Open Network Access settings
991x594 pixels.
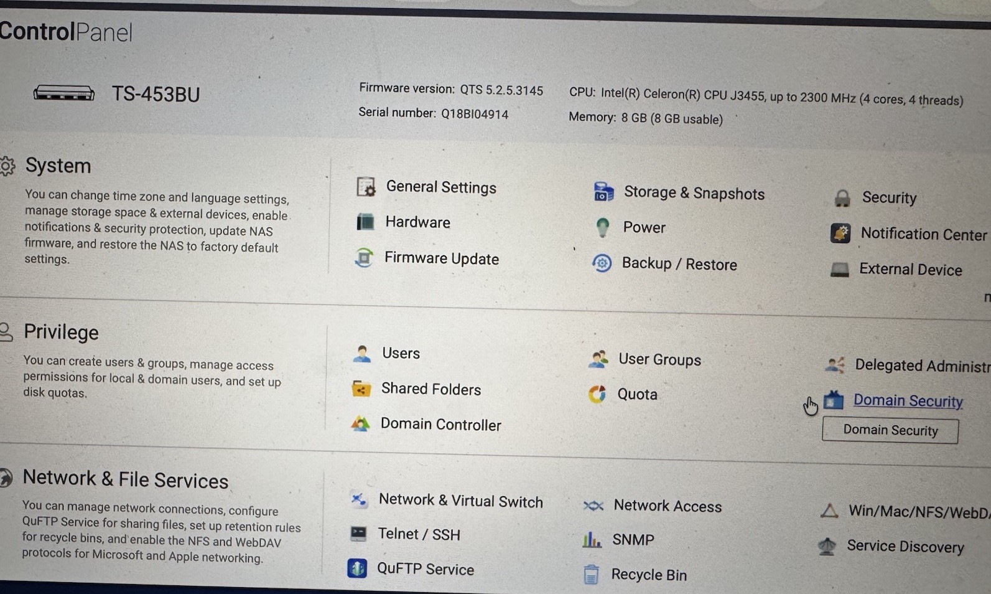pos(668,506)
